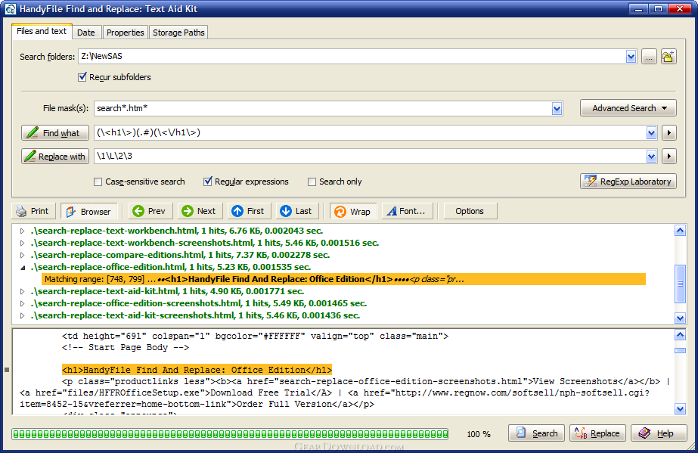This screenshot has width=698, height=453.
Task: Switch to the Date tab
Action: 86,33
